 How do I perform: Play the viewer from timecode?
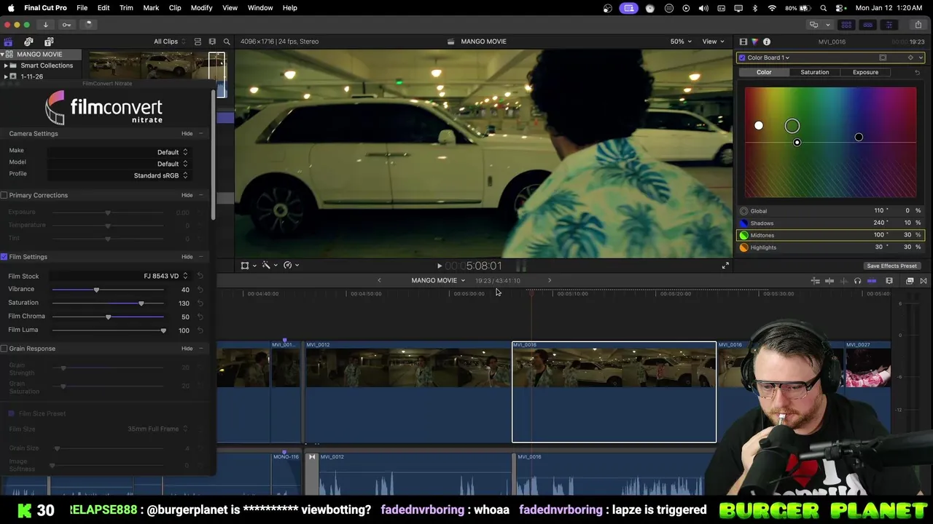point(439,266)
